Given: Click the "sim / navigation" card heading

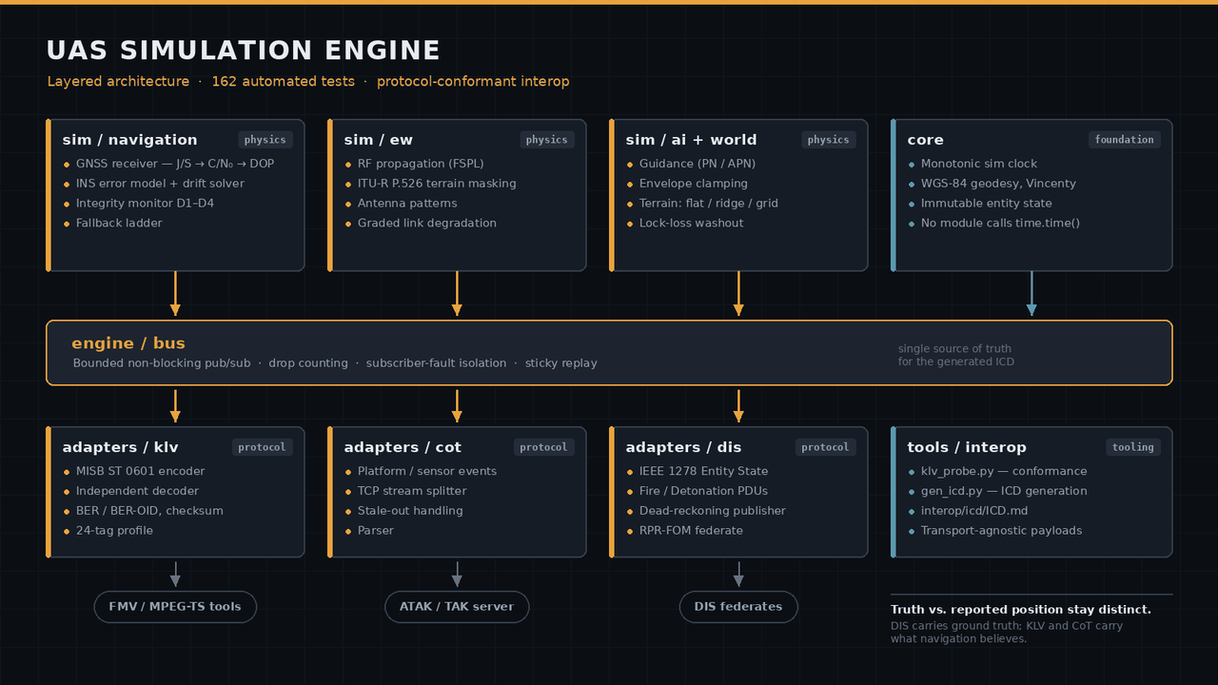Looking at the screenshot, I should click(x=130, y=140).
